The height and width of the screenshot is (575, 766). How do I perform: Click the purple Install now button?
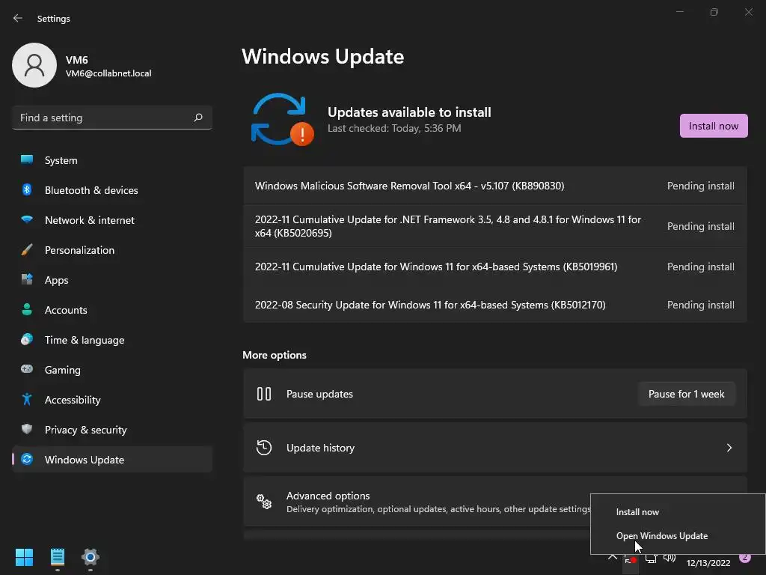click(x=714, y=126)
